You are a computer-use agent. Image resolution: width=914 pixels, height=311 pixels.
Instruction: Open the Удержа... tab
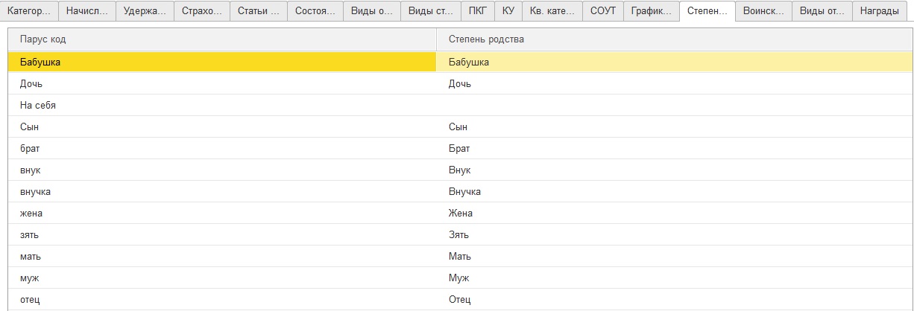coord(145,11)
